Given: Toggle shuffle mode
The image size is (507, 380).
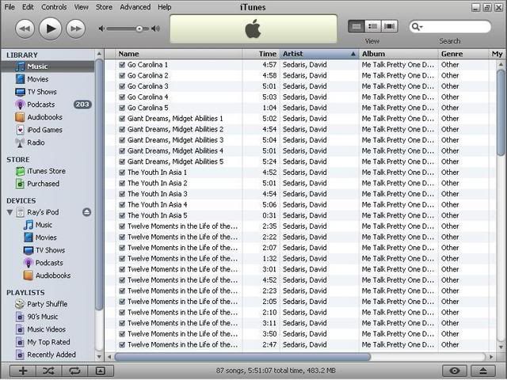Looking at the screenshot, I should (x=49, y=370).
